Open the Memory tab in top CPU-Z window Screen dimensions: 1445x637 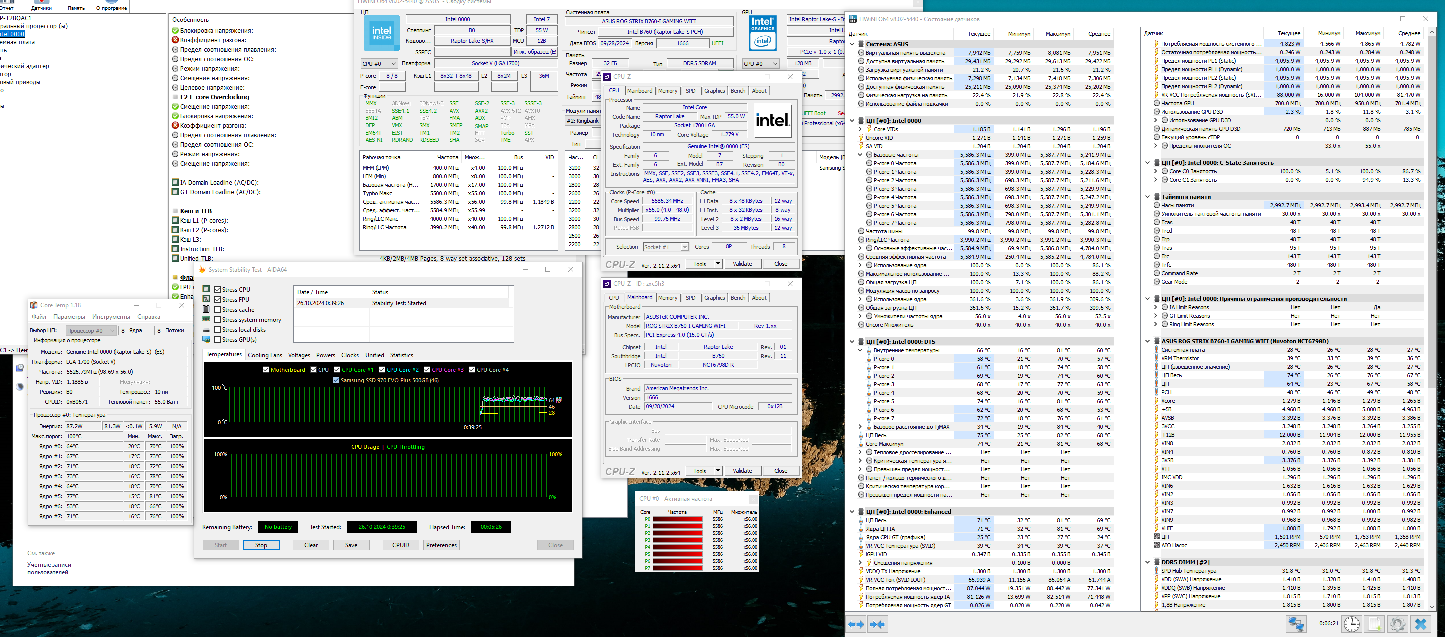click(x=668, y=91)
